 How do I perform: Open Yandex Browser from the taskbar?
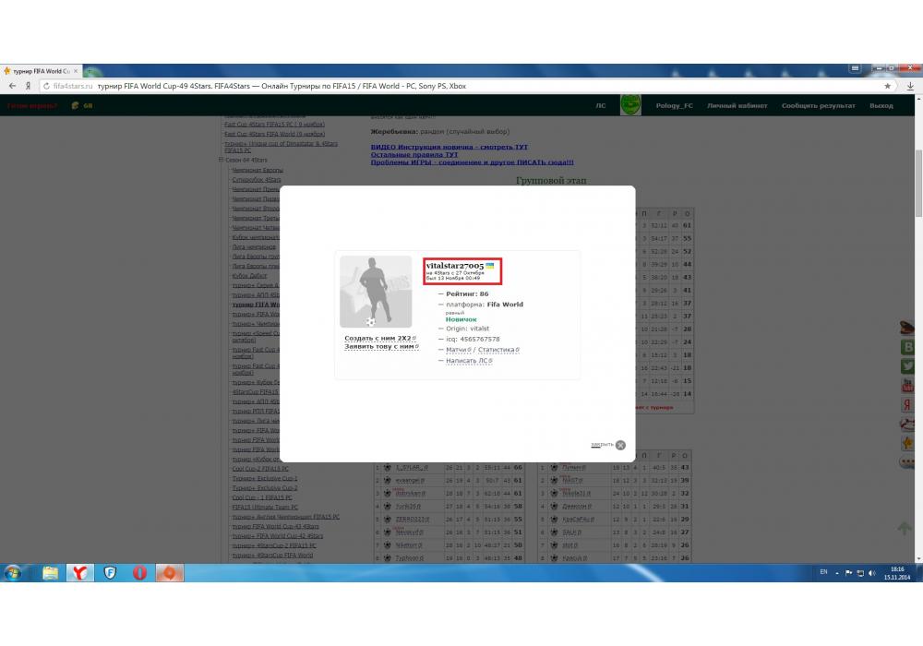coord(81,573)
